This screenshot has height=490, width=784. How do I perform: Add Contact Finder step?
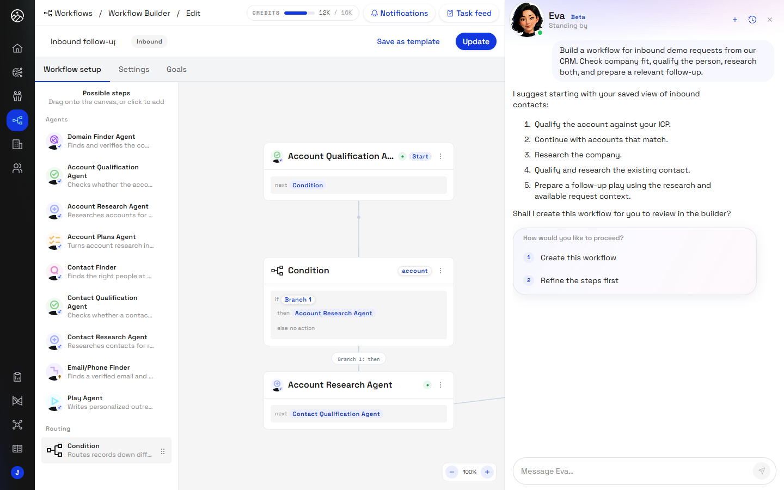coord(106,272)
